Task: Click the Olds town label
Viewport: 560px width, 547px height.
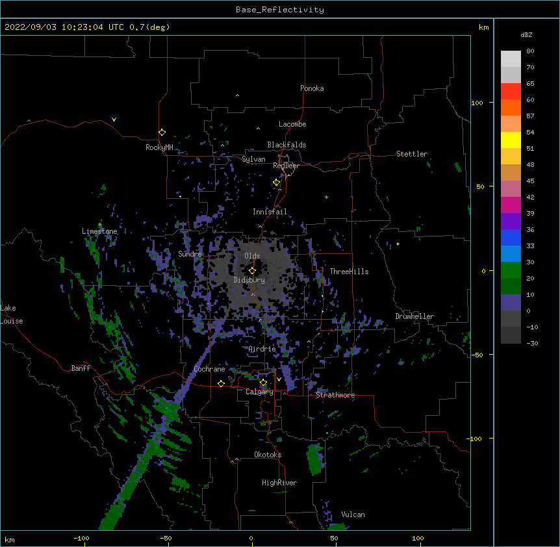Action: coord(252,256)
